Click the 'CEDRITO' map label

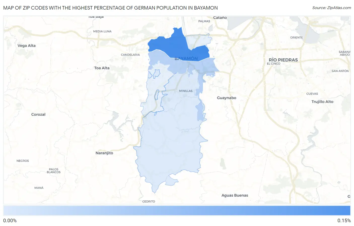coord(149,201)
